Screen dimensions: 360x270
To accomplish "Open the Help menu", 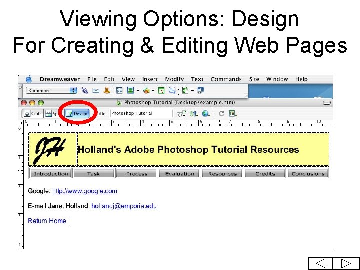I will (301, 79).
